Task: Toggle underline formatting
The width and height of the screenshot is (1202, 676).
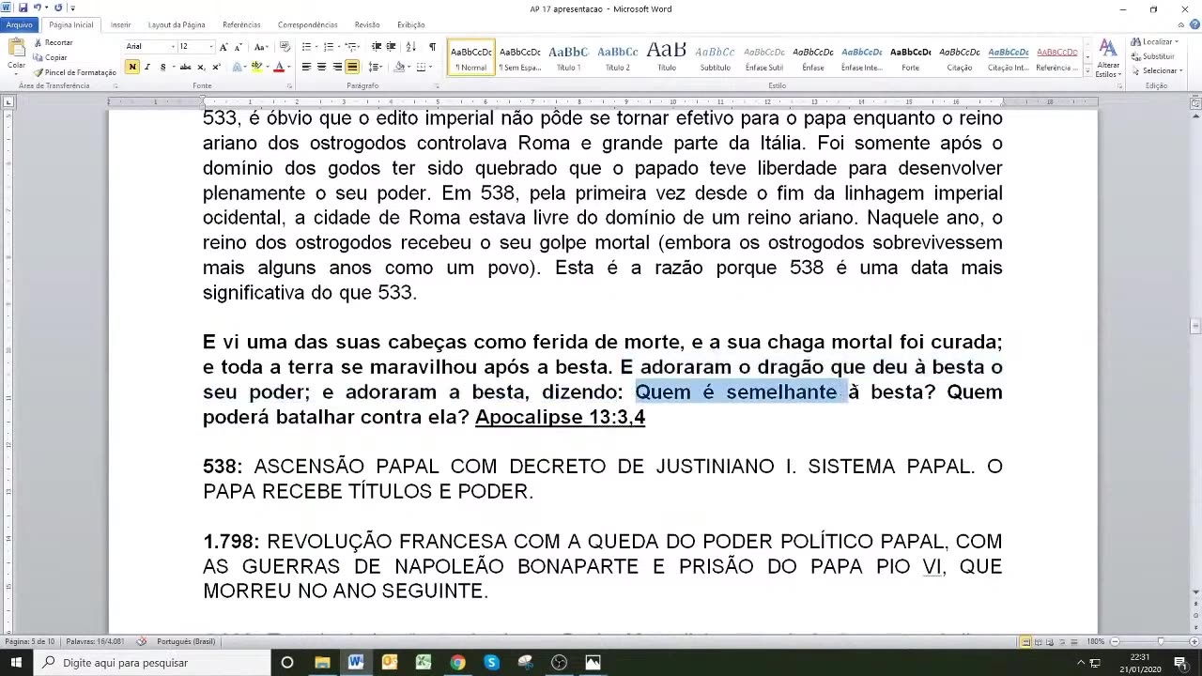Action: [x=162, y=67]
